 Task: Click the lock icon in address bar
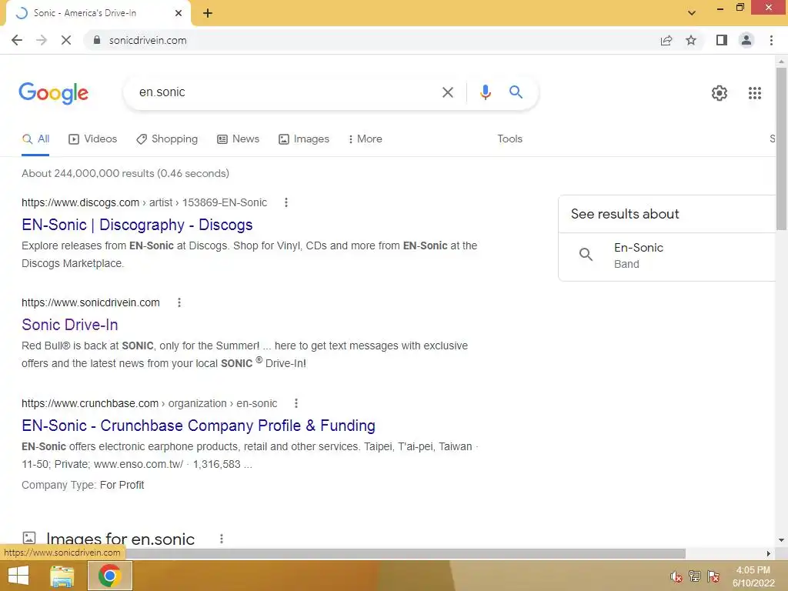97,40
